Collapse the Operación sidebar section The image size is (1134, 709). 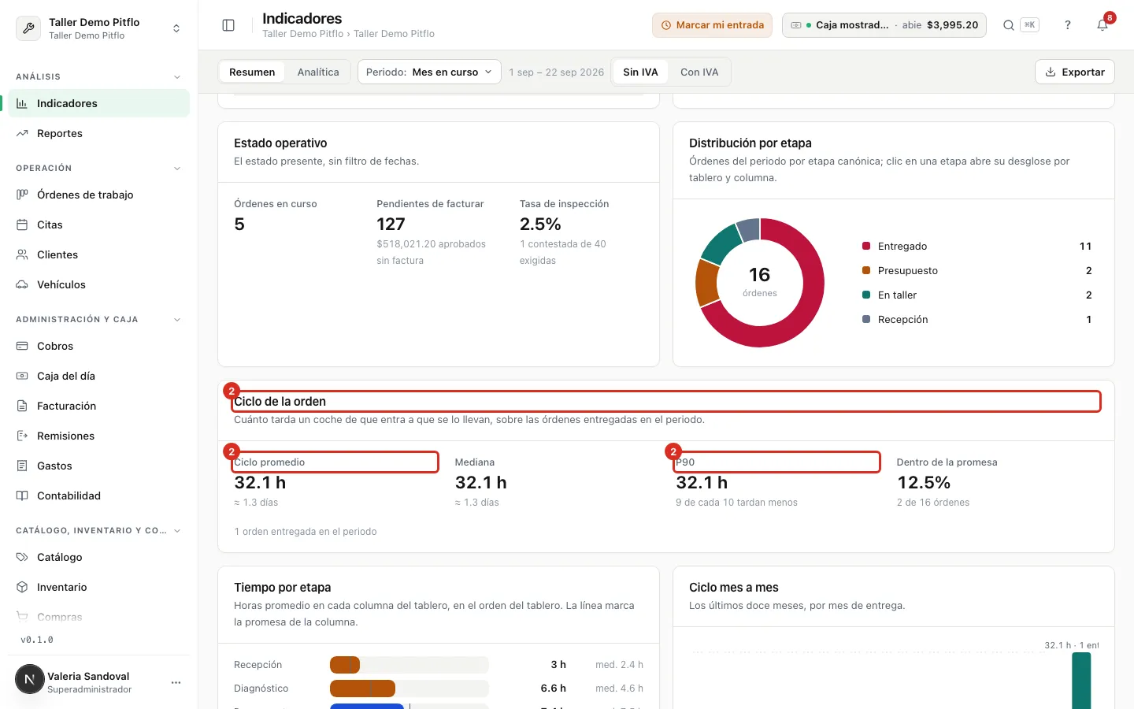click(x=177, y=168)
